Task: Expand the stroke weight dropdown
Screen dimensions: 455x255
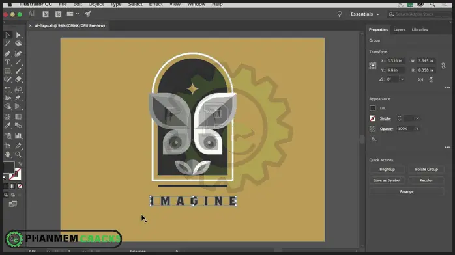Action: coord(417,118)
